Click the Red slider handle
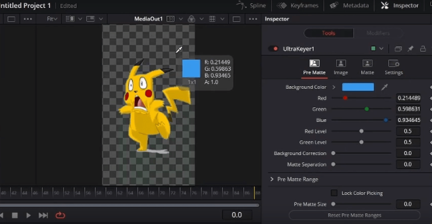Viewport: 432px width, 224px height. click(x=345, y=98)
